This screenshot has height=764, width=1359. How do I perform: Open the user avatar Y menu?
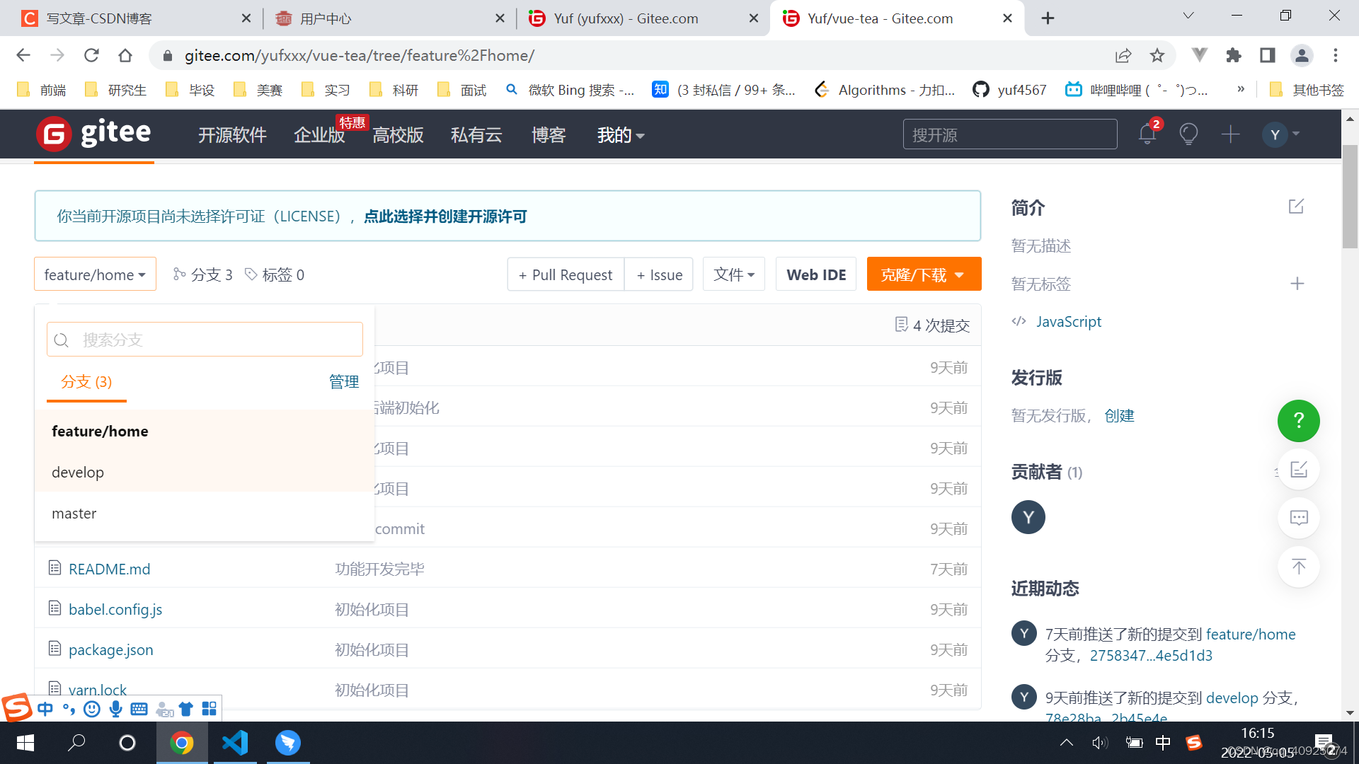1280,134
